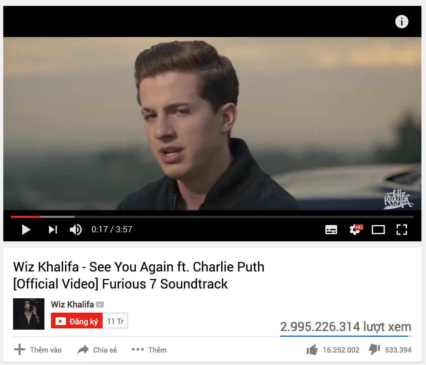Open the HD settings gear menu

pyautogui.click(x=355, y=229)
